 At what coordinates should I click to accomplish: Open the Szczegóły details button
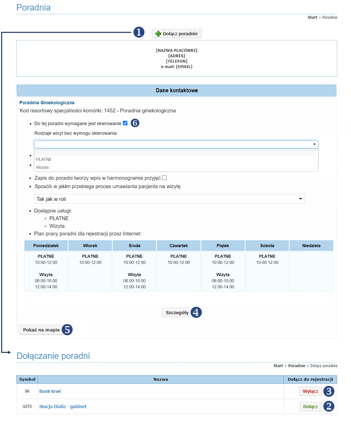[x=177, y=312]
